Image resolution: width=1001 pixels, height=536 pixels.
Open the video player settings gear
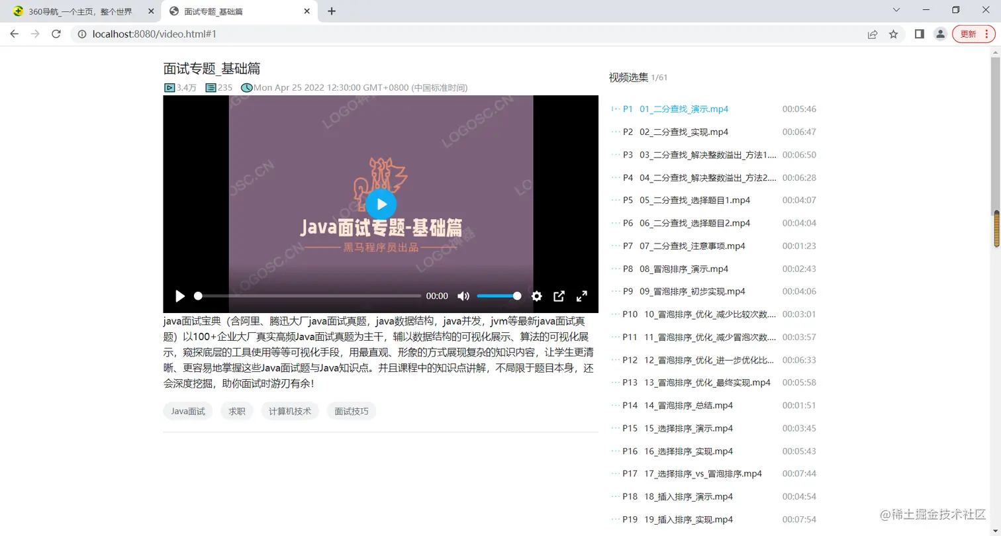tap(537, 296)
